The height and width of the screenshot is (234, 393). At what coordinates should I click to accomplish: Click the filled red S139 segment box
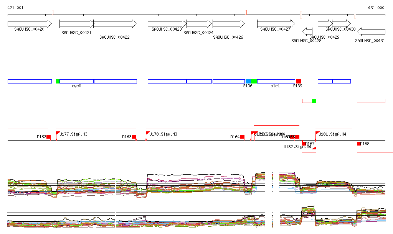tap(298, 81)
